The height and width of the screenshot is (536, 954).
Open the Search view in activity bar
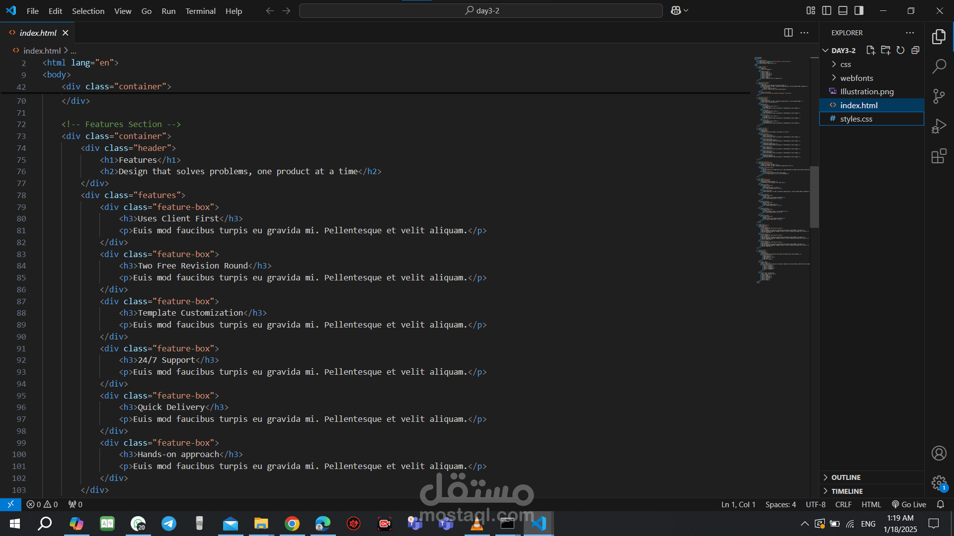(939, 66)
